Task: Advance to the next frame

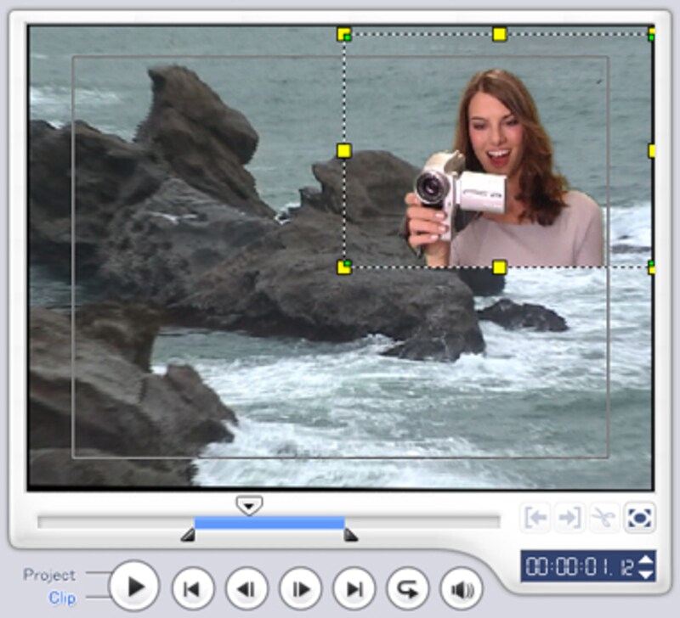Action: [x=300, y=587]
